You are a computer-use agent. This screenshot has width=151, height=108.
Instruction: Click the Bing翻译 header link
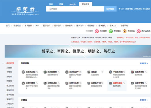coord(146,9)
